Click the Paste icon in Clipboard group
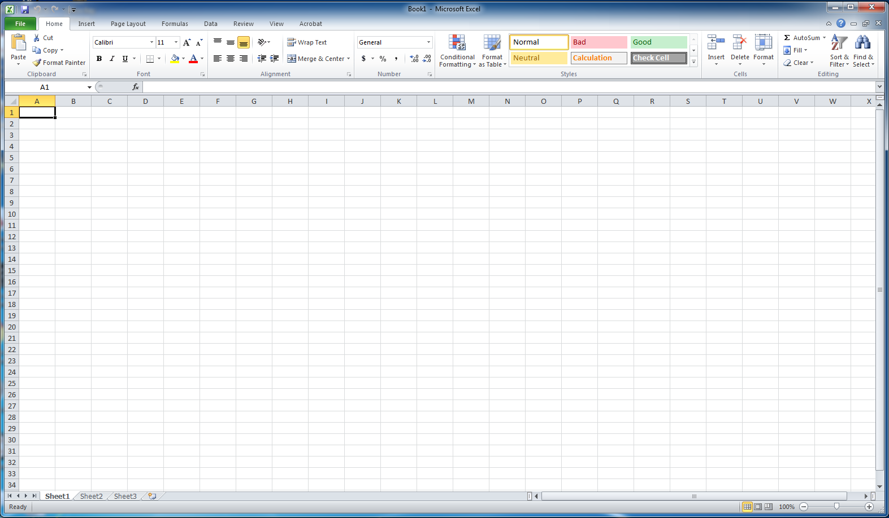This screenshot has height=518, width=889. point(18,43)
